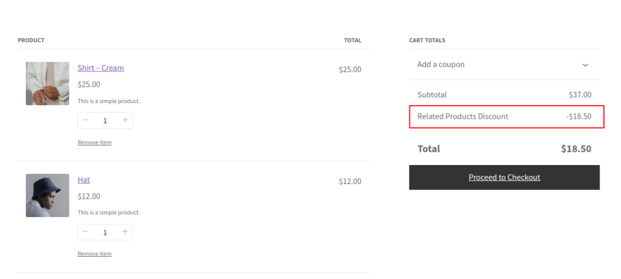Increase Shirt – Cream quantity with plus
Image resolution: width=621 pixels, height=279 pixels.
tap(125, 120)
